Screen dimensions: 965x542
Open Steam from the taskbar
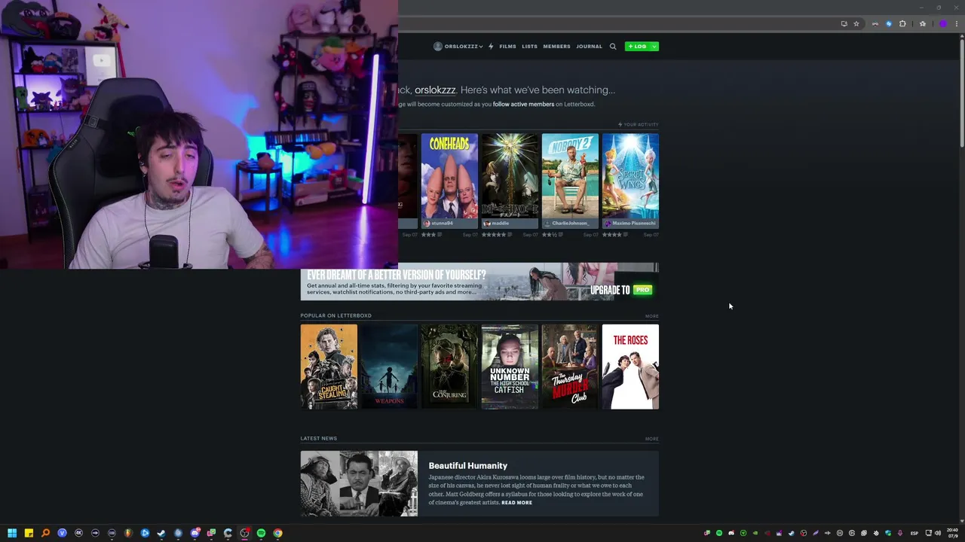tap(161, 533)
